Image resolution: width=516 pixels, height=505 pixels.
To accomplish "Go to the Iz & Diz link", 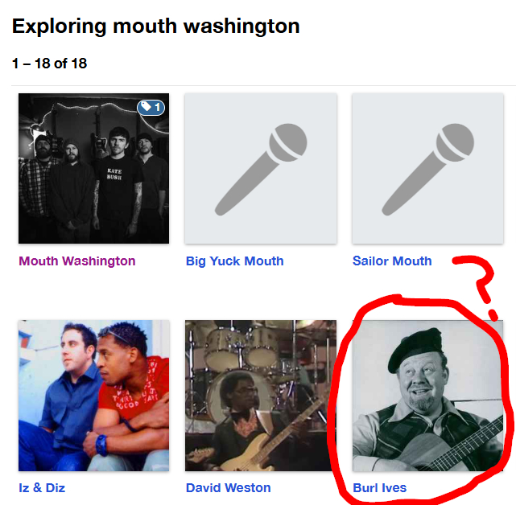I will 42,488.
